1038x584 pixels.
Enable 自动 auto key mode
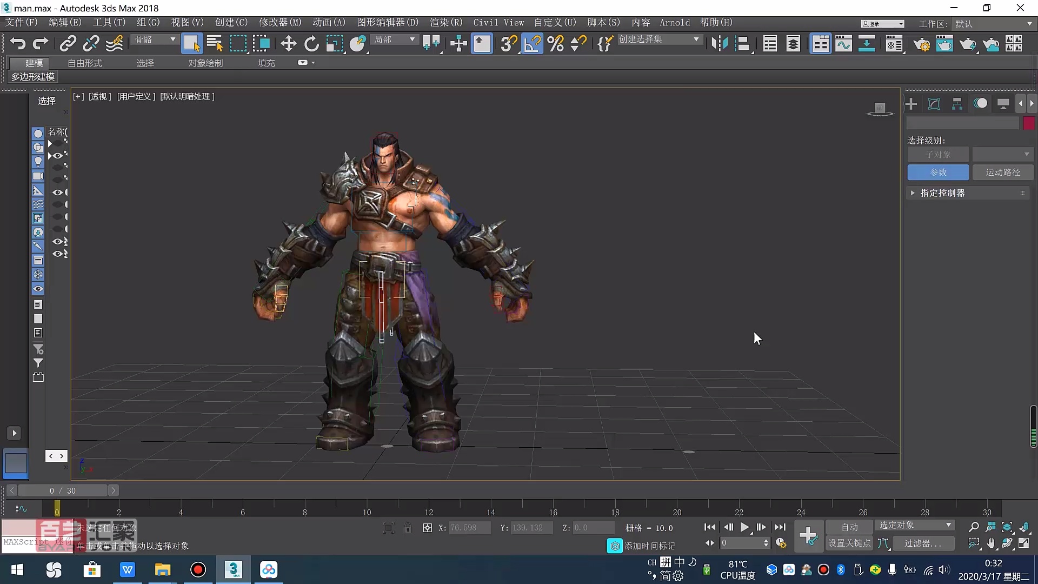[849, 526]
